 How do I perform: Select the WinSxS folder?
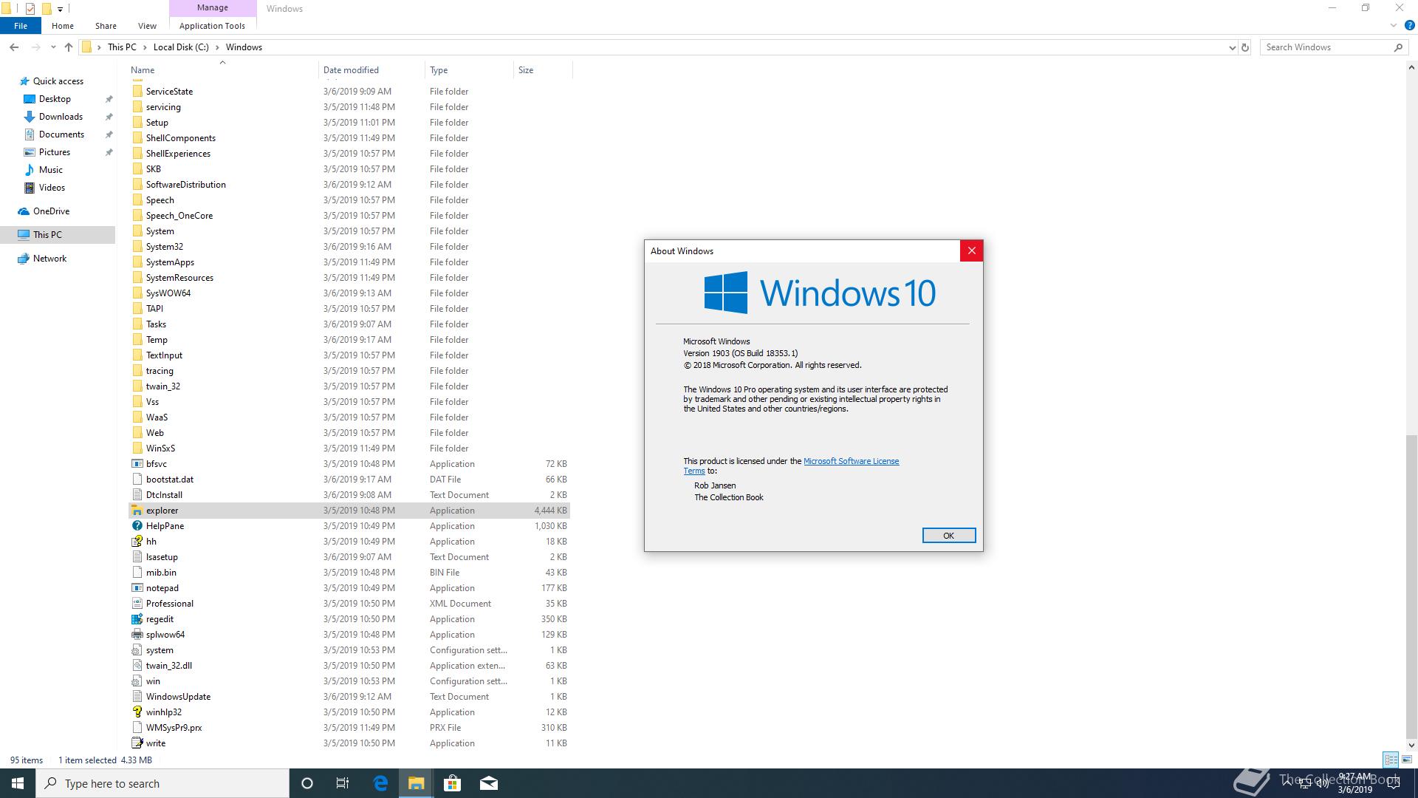click(160, 449)
